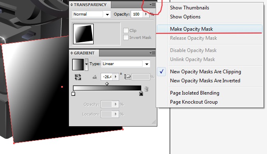Click the shape's center point marker
This screenshot has height=154, width=267.
pyautogui.click(x=62, y=87)
